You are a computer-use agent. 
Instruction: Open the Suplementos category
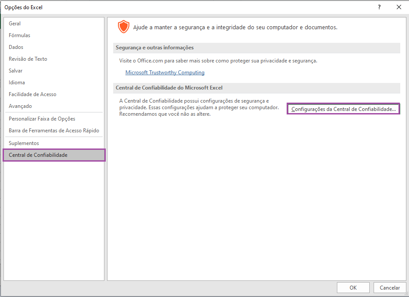click(54, 143)
